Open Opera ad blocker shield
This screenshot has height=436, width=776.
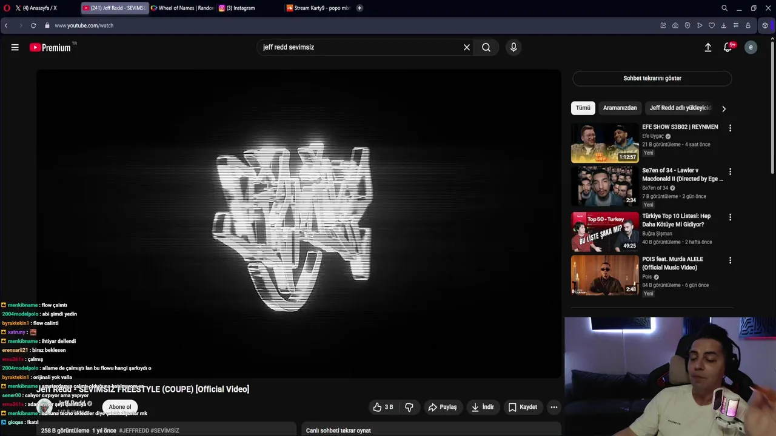click(687, 25)
